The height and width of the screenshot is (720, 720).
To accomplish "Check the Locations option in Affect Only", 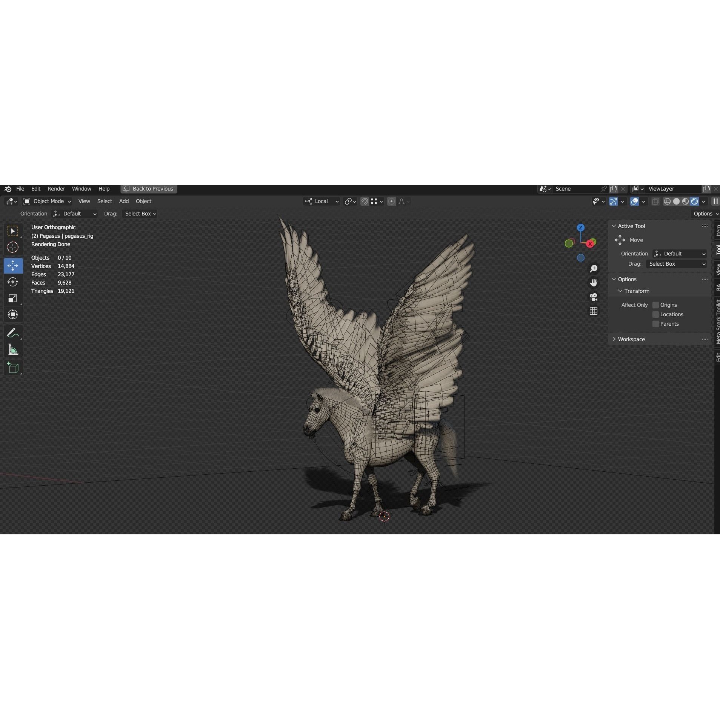I will (x=656, y=314).
